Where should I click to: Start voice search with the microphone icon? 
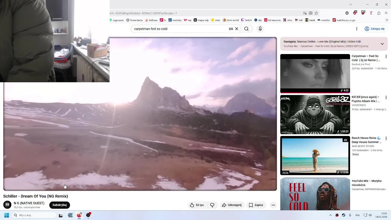260,29
